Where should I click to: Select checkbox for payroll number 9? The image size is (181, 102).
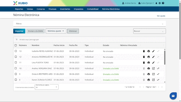coord(16,74)
